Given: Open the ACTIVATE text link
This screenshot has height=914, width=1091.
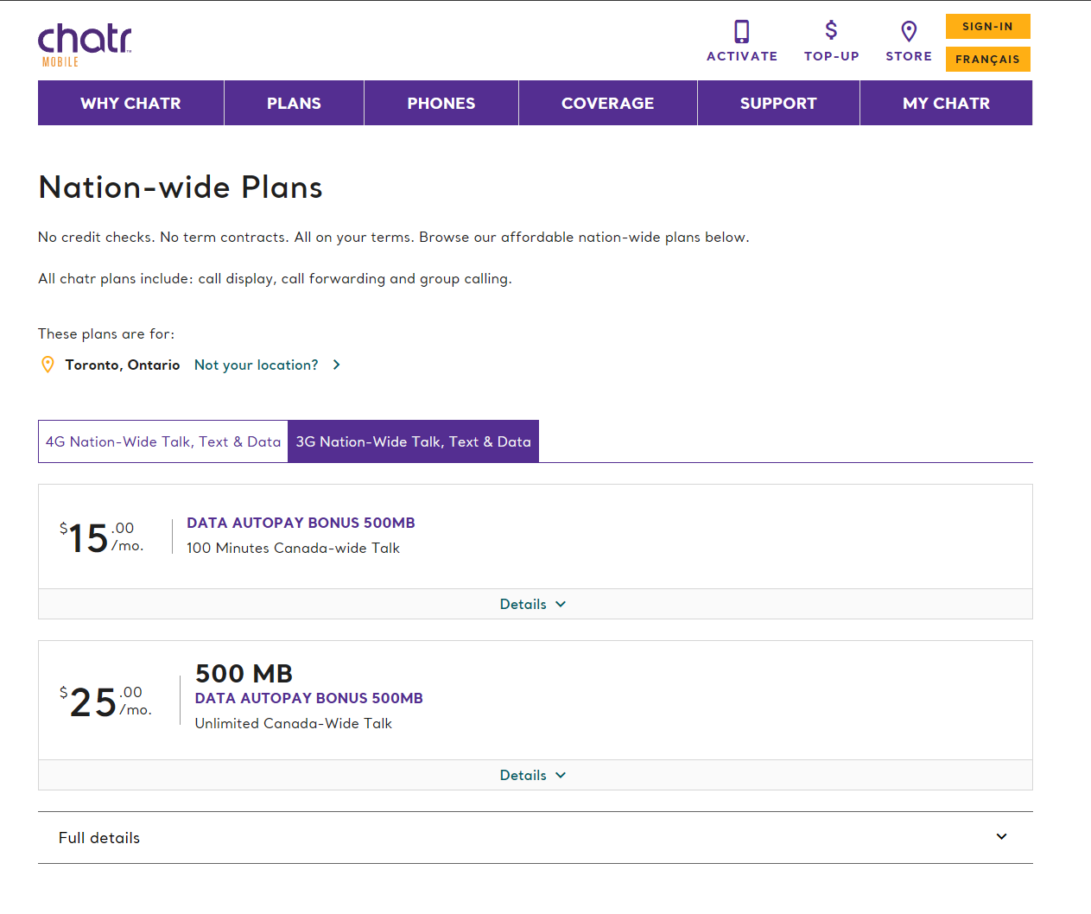Looking at the screenshot, I should tap(742, 56).
